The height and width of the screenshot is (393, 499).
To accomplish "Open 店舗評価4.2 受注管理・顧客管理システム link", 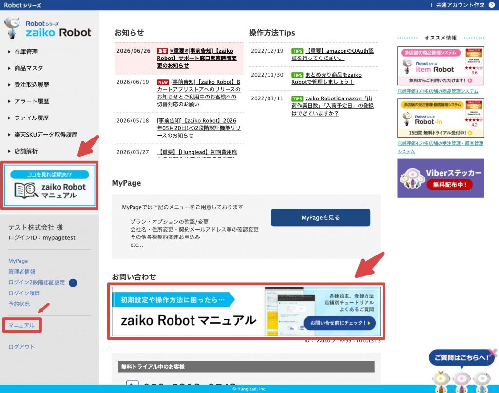I will 440,147.
